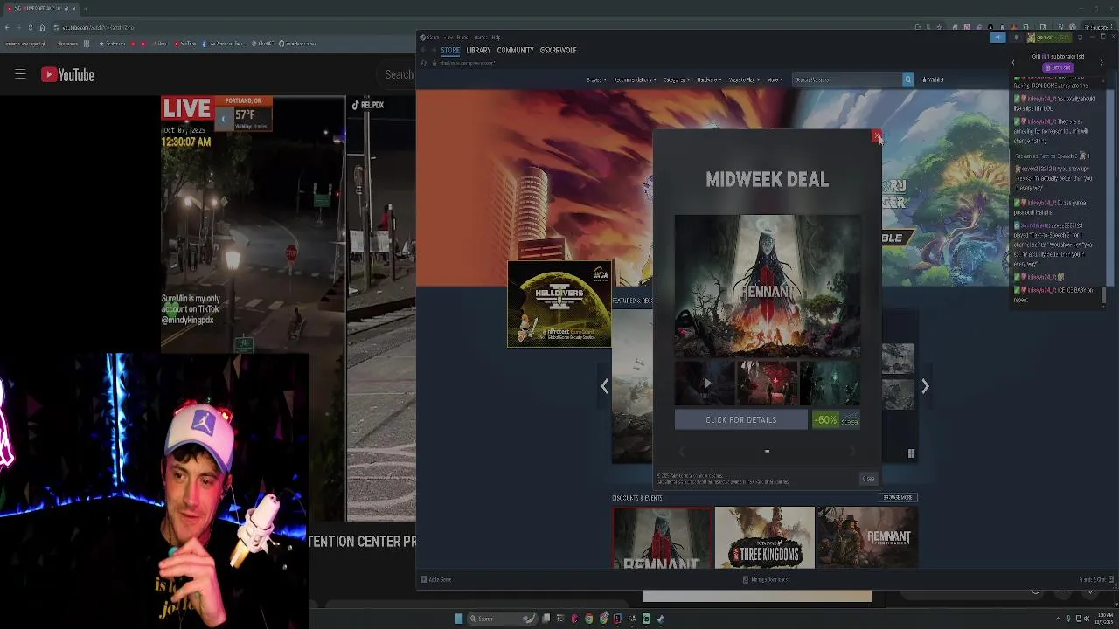Image resolution: width=1119 pixels, height=629 pixels.
Task: Open the YouTube hamburger guide menu
Action: [20, 74]
